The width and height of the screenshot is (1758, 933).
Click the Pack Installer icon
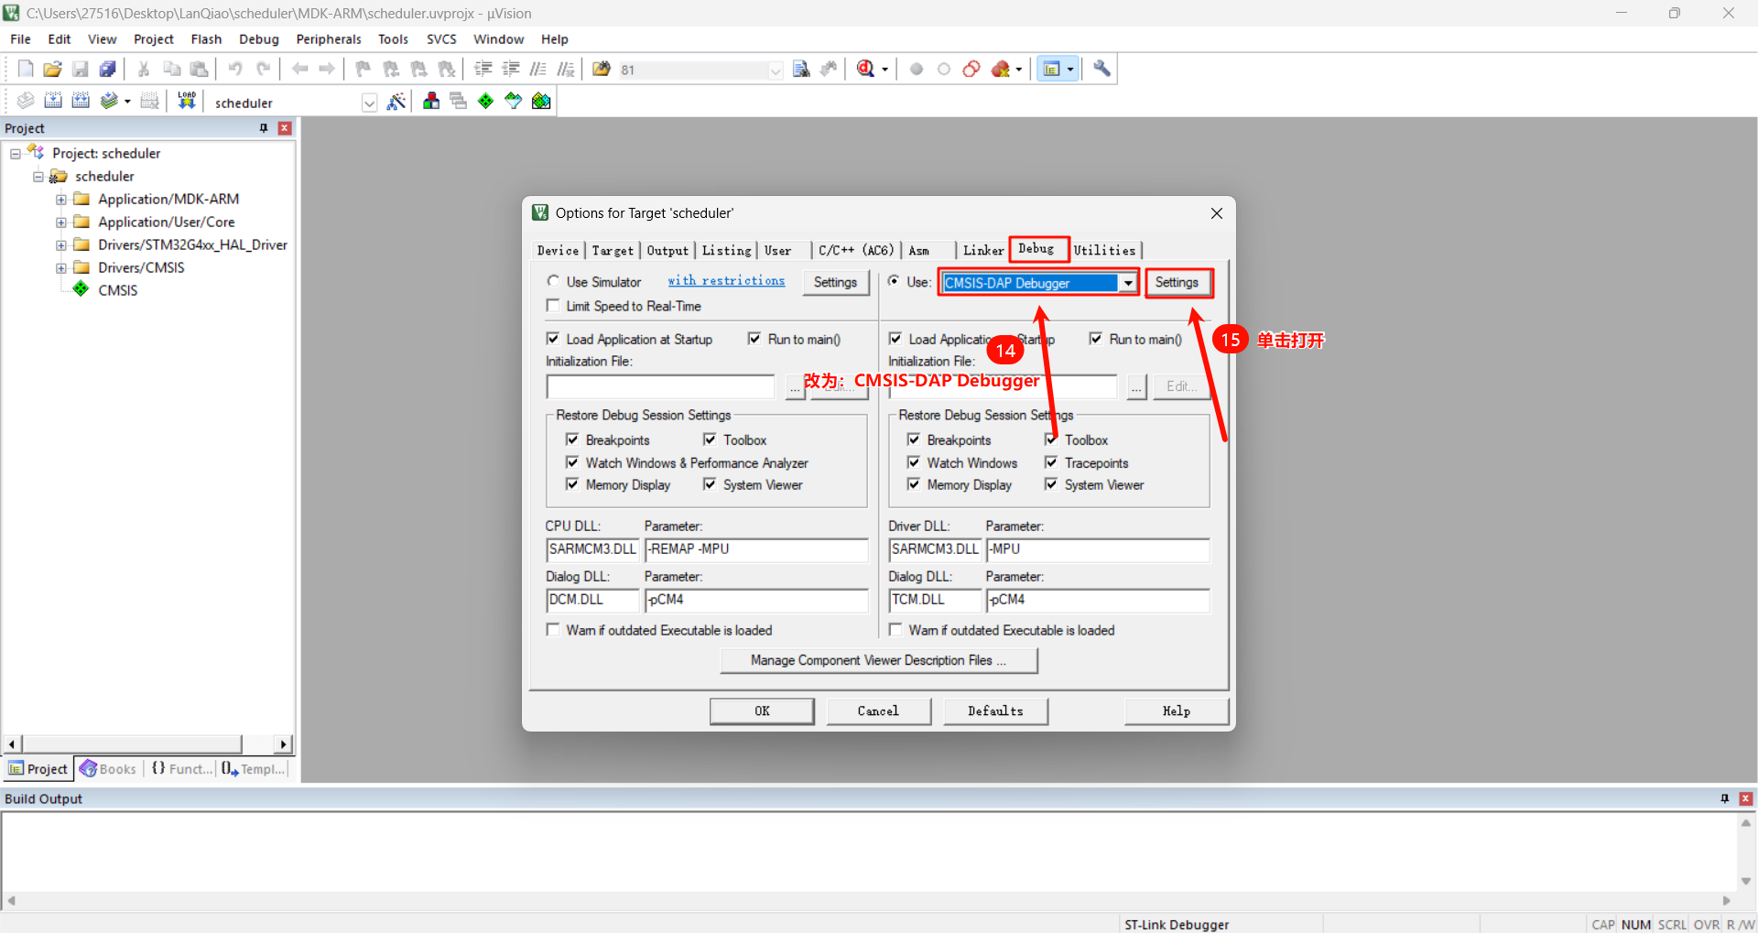click(x=541, y=101)
